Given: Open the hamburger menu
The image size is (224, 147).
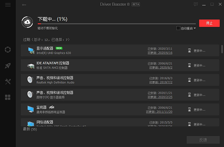Looking at the screenshot, I should tap(8, 5).
